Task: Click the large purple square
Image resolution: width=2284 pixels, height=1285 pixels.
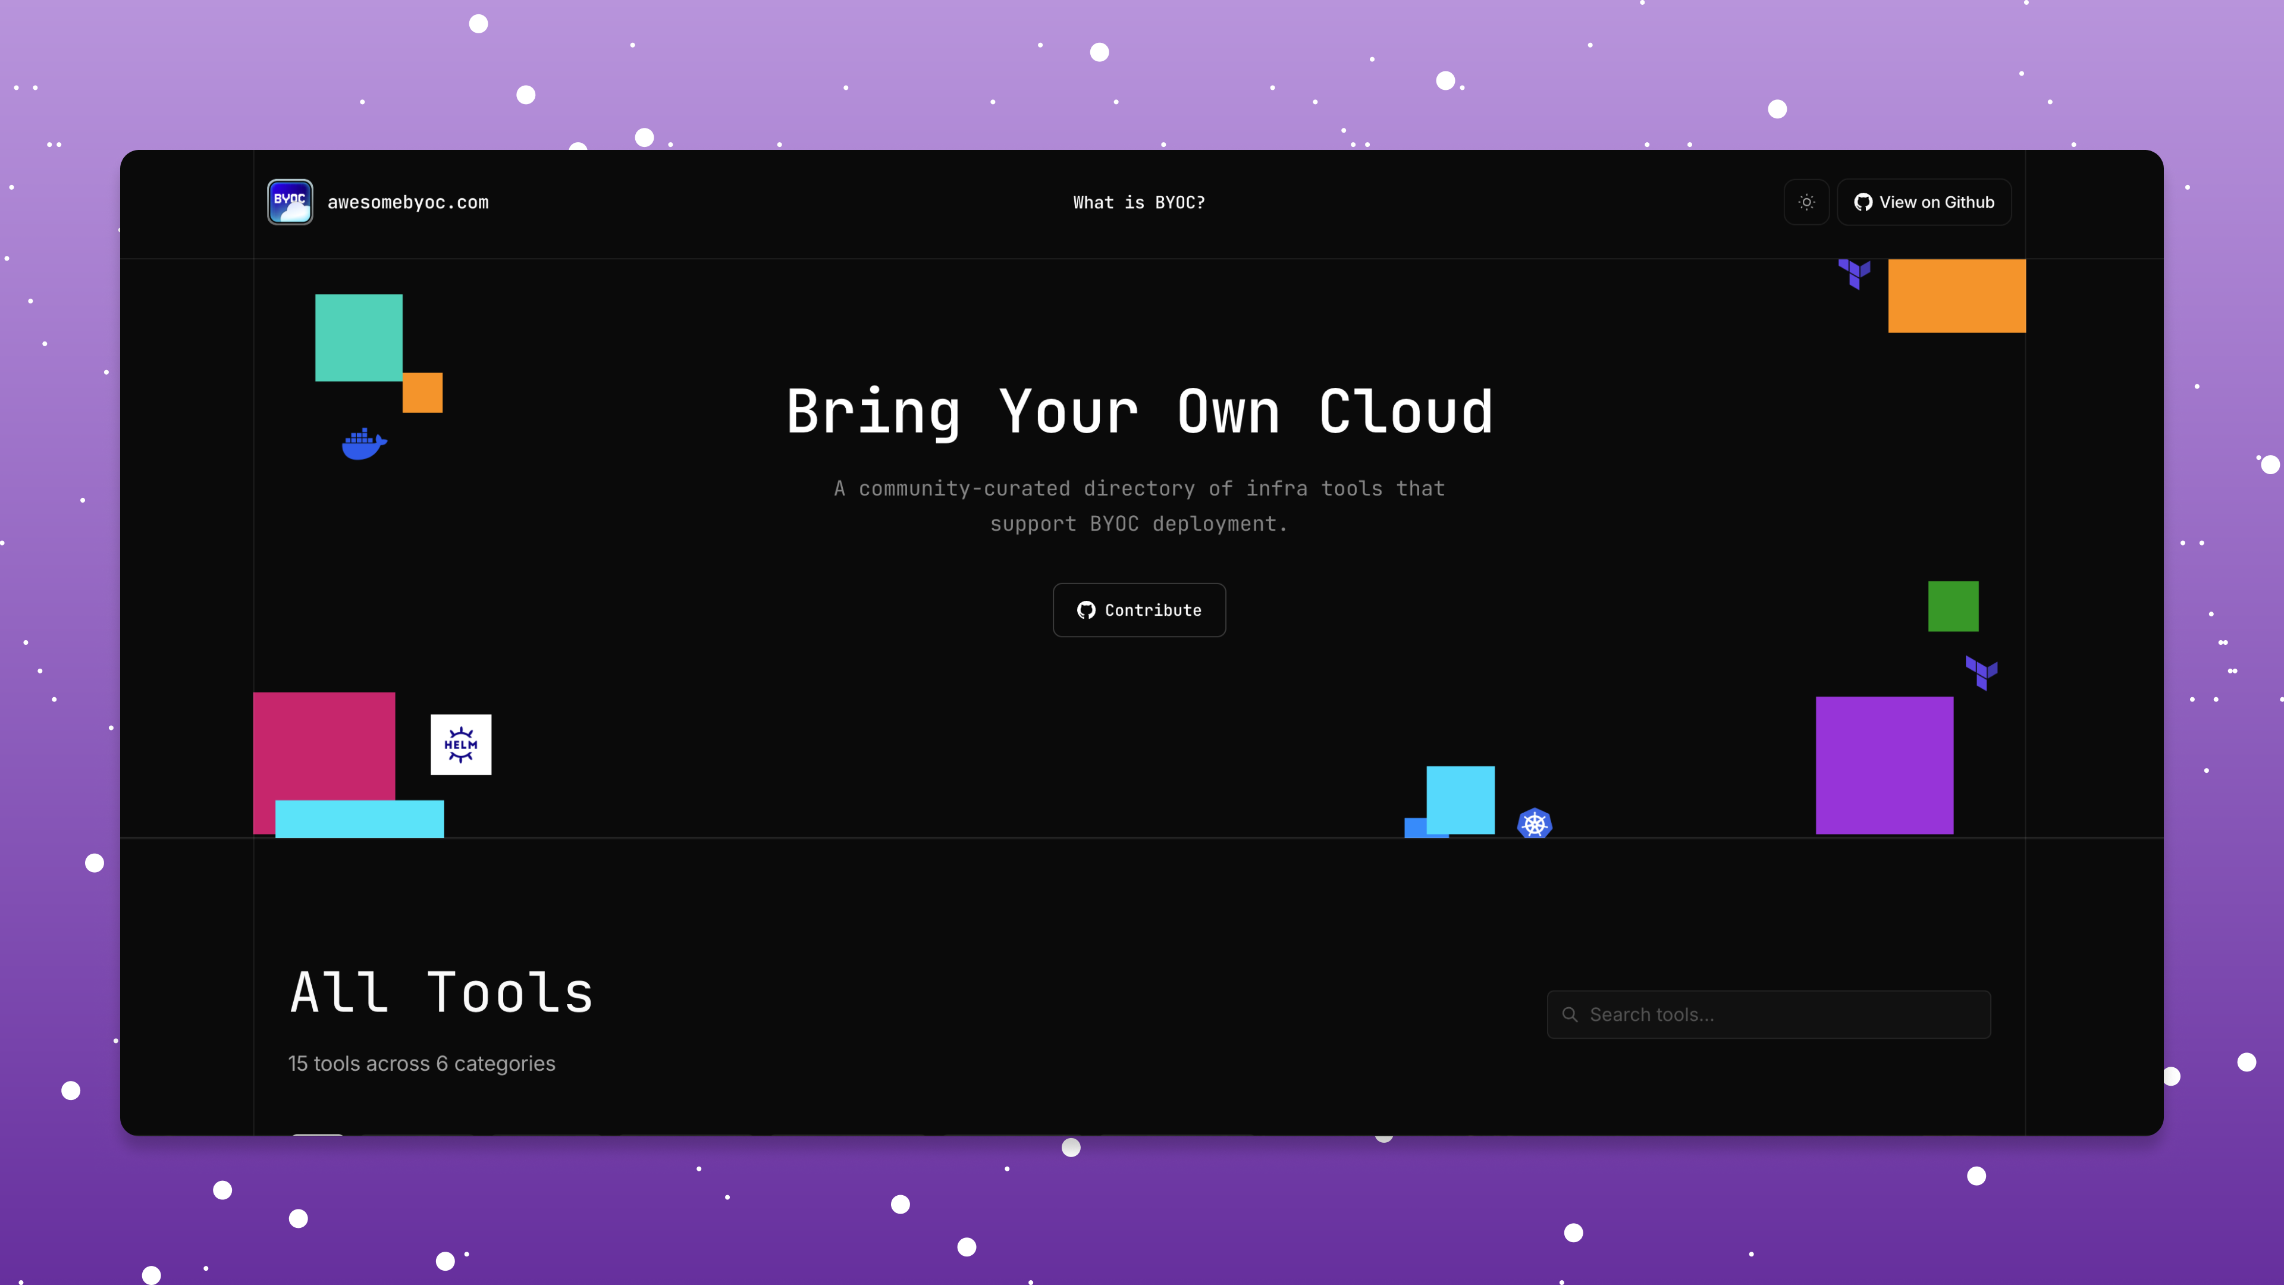Action: pos(1884,764)
